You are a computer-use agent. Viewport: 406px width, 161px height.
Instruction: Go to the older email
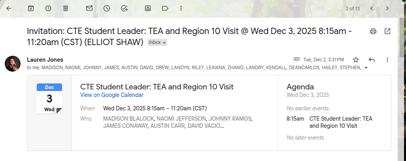pyautogui.click(x=387, y=8)
